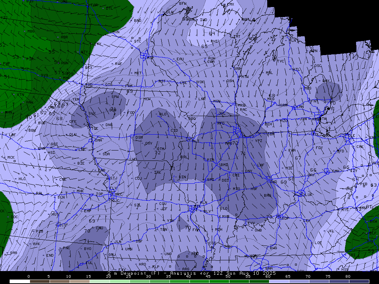Select the TOP station label
This screenshot has height=284, width=379.
coord(99,194)
